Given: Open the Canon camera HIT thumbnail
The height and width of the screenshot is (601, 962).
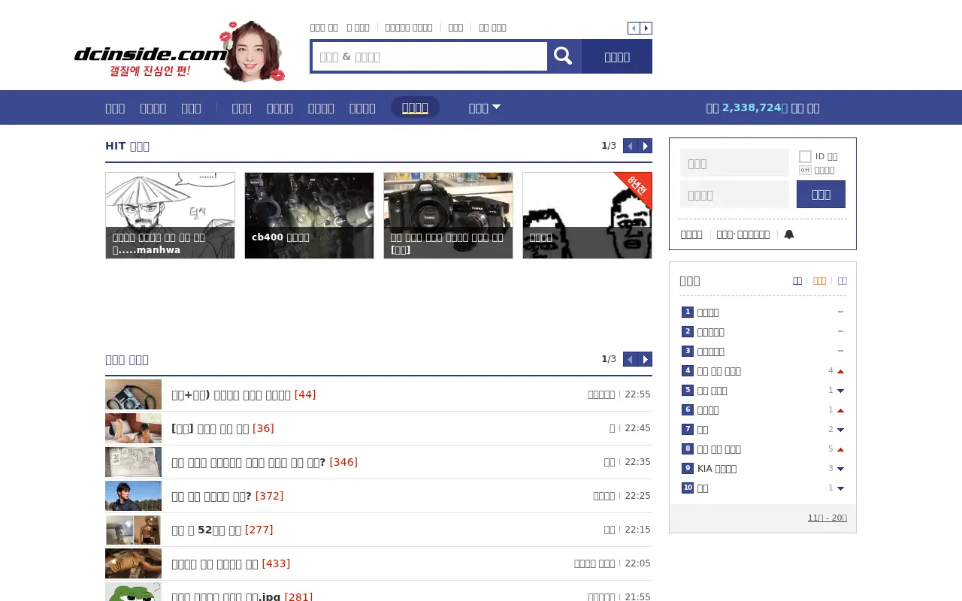Looking at the screenshot, I should (448, 216).
